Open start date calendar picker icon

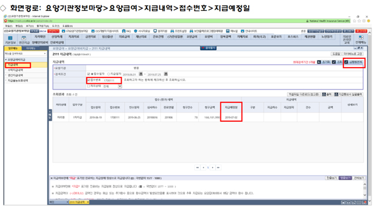[141, 74]
